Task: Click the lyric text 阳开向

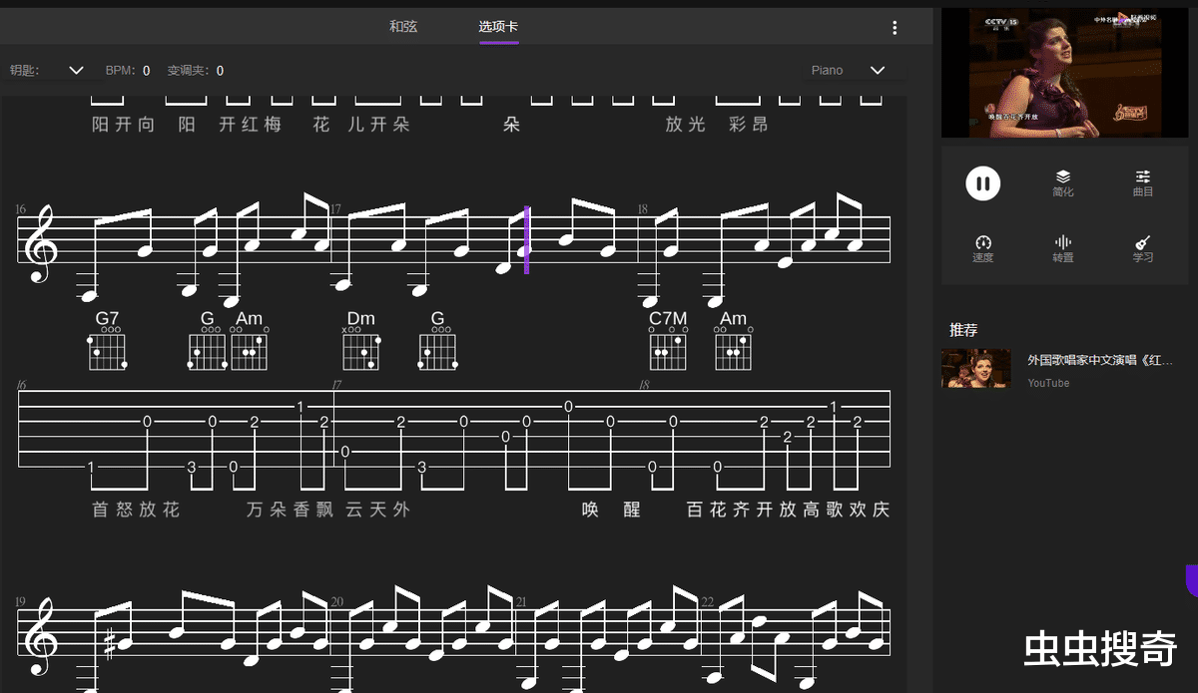Action: click(123, 125)
